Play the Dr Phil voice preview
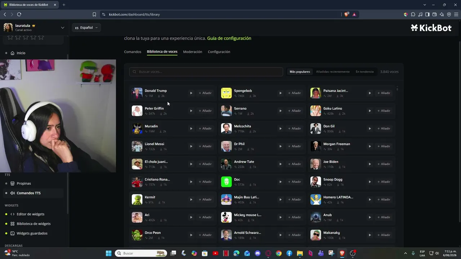 [281, 146]
